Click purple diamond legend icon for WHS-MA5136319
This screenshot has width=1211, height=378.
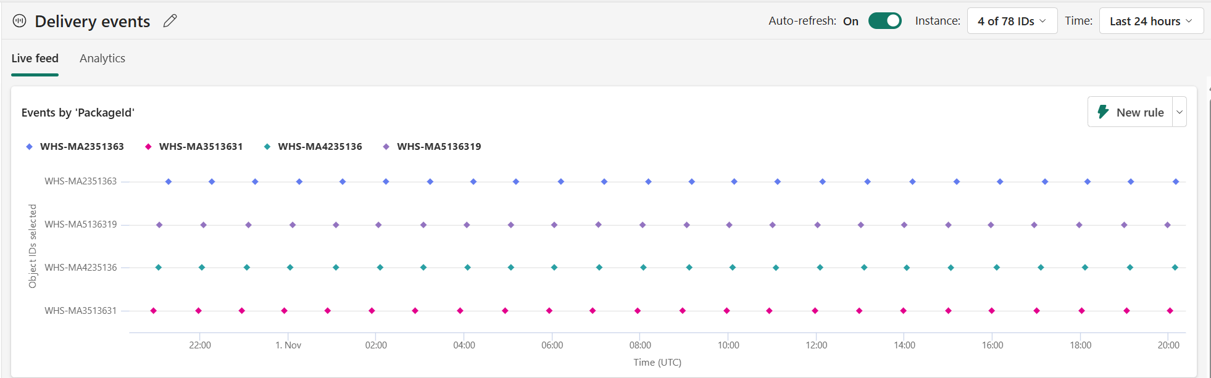386,147
